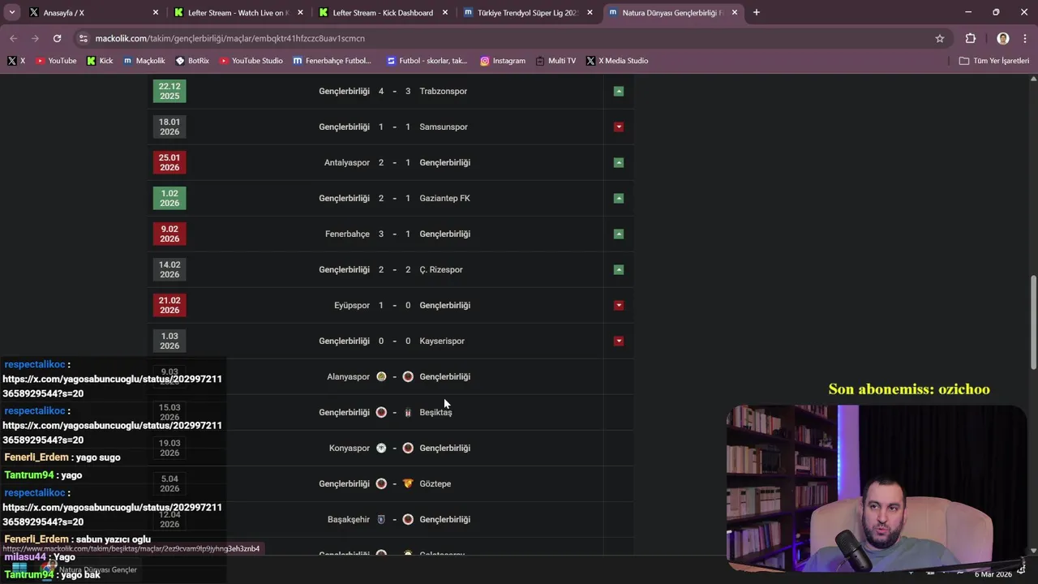The width and height of the screenshot is (1038, 584).
Task: Expand details for Fenerbahçe 3-1 Gençlerbirliği match
Action: coord(619,234)
